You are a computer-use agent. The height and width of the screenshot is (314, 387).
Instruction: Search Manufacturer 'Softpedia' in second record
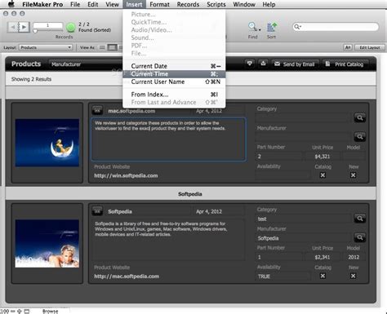(360, 237)
